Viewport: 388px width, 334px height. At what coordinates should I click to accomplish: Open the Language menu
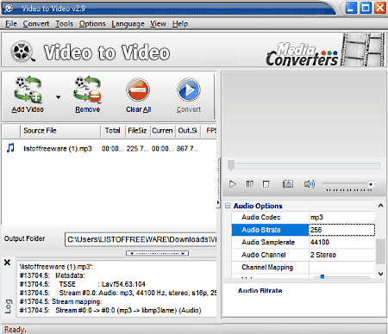(x=128, y=24)
